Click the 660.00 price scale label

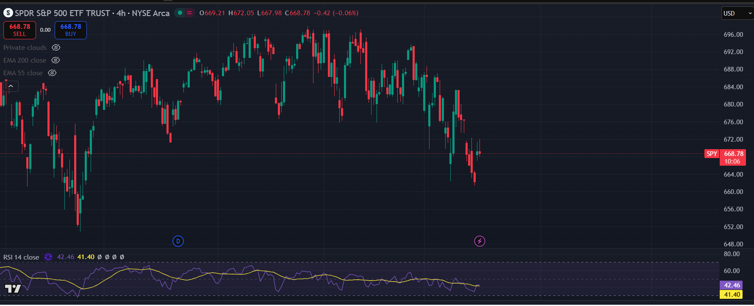tap(733, 192)
